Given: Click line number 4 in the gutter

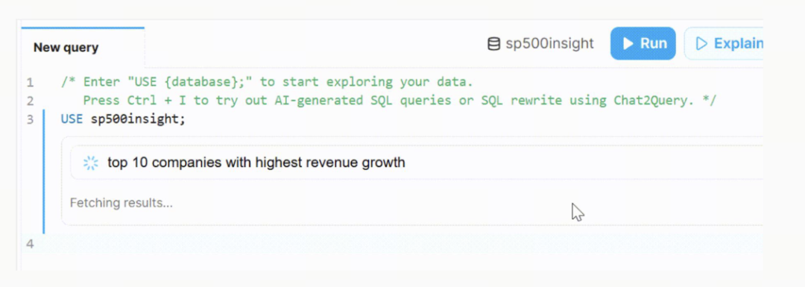Looking at the screenshot, I should 30,243.
